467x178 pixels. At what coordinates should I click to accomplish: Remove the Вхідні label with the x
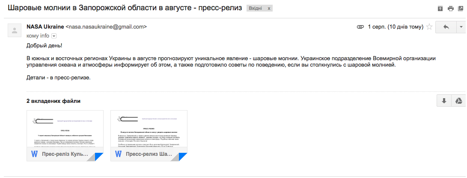pos(269,9)
